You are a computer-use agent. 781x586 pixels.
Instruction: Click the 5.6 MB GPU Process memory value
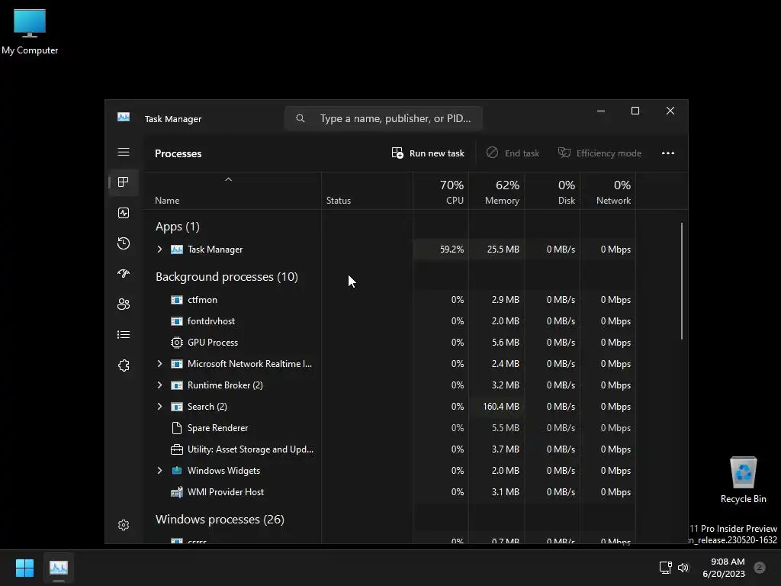pos(506,343)
